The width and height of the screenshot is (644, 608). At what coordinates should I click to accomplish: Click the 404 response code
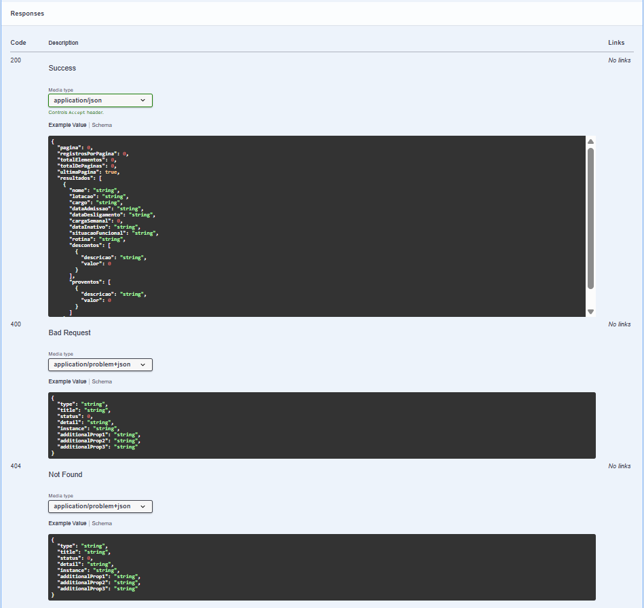16,466
